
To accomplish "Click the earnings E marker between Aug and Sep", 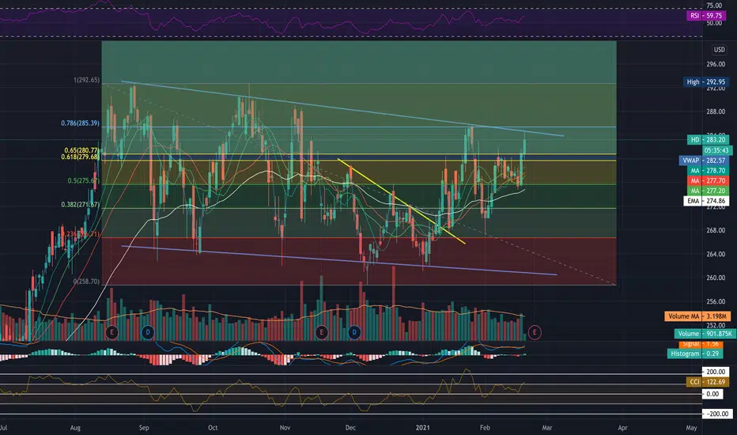I will click(111, 332).
